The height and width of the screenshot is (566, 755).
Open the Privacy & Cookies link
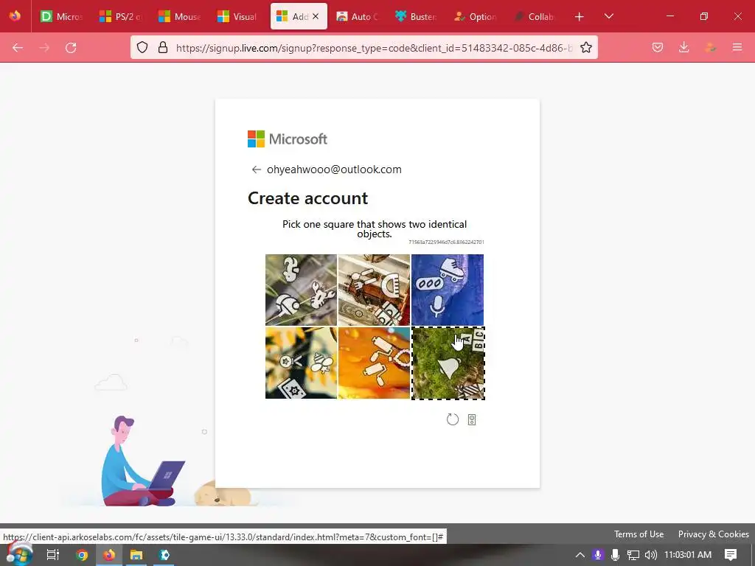click(713, 534)
